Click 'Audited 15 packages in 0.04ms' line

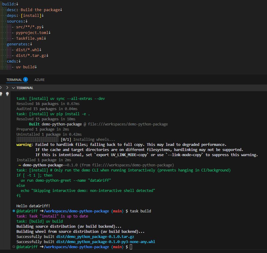point(47,109)
